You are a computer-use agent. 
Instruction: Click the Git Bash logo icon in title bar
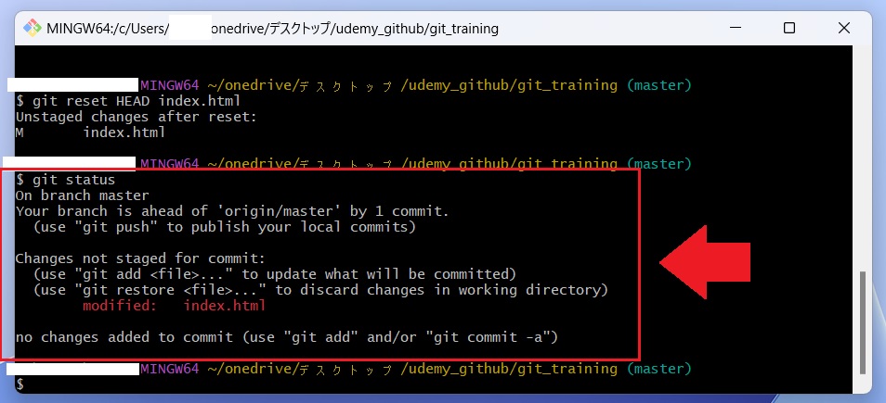[33, 28]
